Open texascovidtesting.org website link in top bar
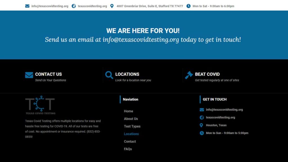 pos(92,6)
